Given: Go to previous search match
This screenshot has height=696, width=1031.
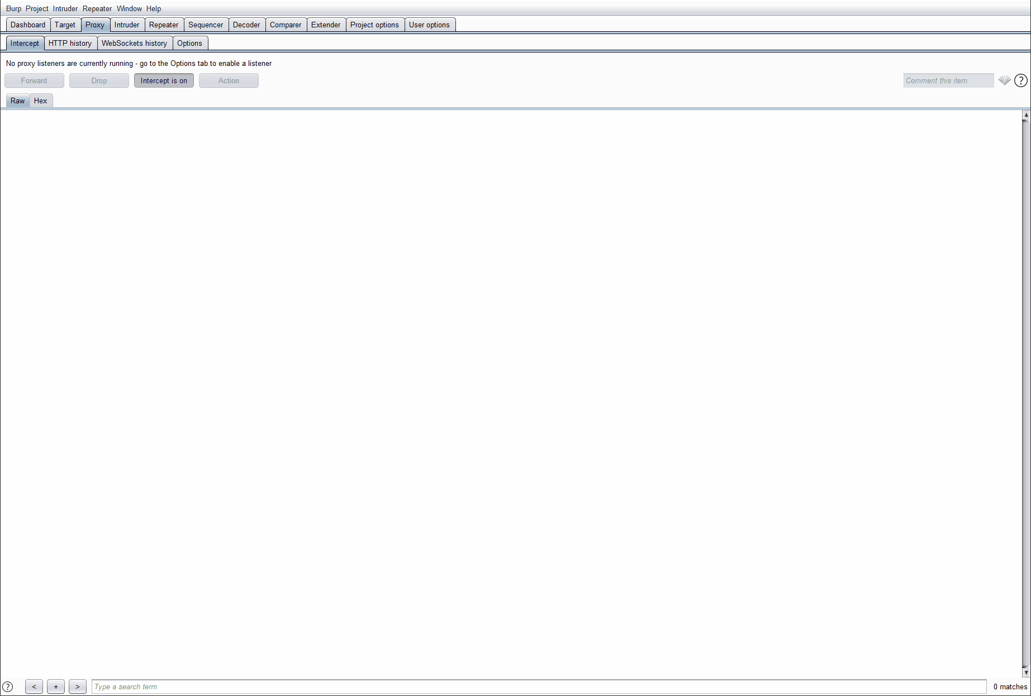Looking at the screenshot, I should [x=34, y=687].
